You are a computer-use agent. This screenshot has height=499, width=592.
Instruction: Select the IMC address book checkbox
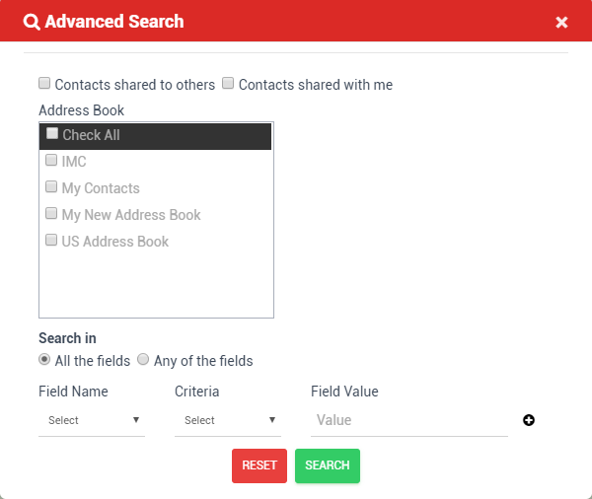(51, 160)
